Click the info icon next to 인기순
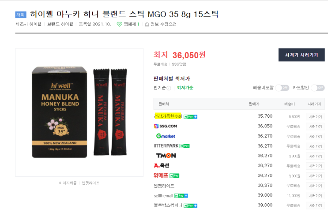This screenshot has width=328, height=220. coord(169,88)
